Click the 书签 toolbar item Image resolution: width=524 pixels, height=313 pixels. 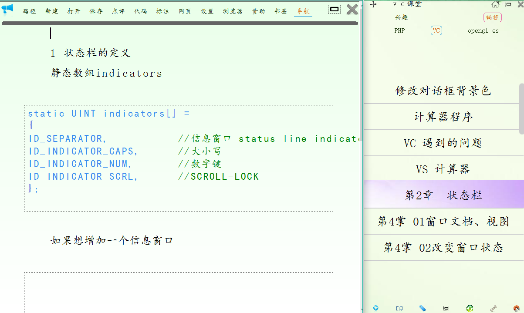tap(281, 11)
